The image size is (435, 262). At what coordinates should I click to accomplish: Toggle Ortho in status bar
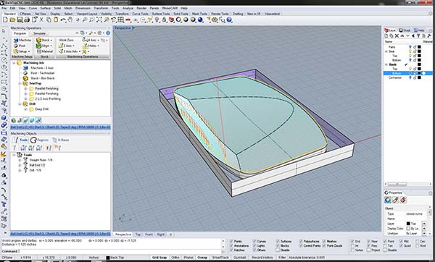175,258
